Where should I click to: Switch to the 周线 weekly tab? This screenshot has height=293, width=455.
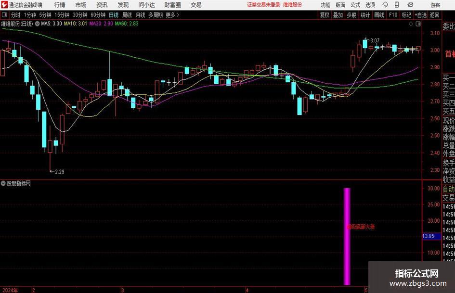click(127, 15)
